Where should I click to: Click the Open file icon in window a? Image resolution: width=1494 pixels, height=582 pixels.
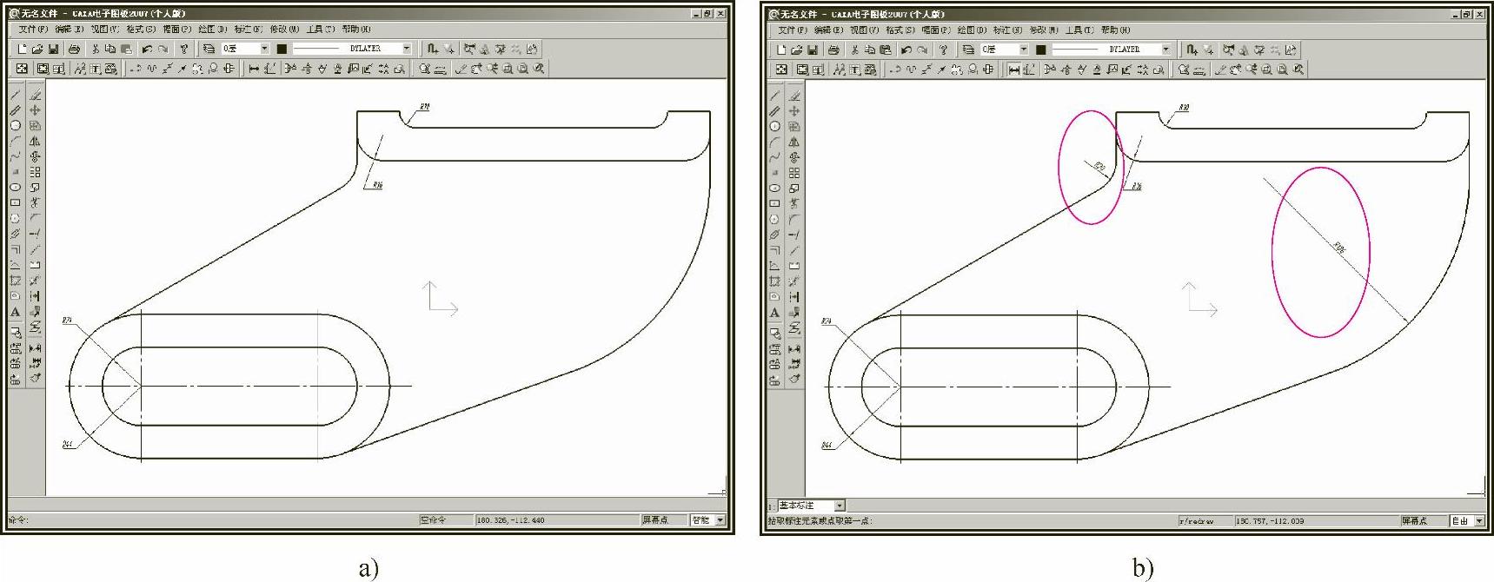click(x=38, y=50)
